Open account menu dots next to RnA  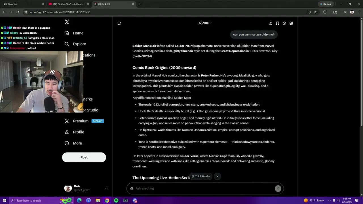(107, 188)
